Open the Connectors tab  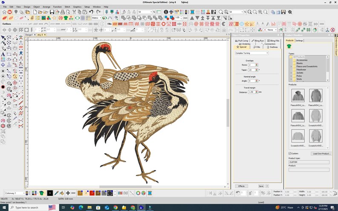(x=269, y=44)
